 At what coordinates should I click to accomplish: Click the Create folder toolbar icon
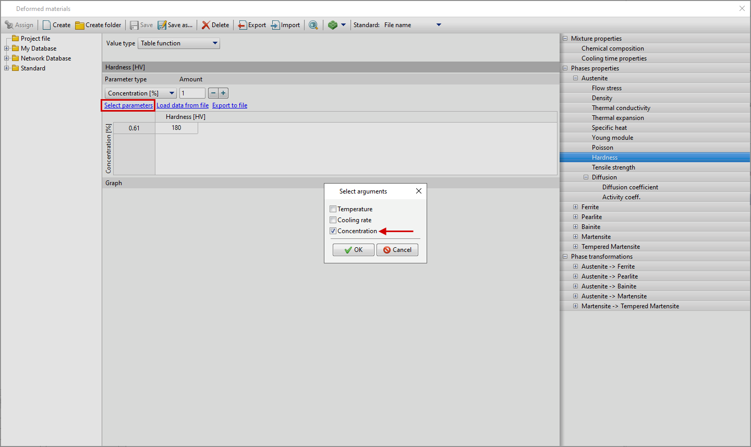[x=80, y=25]
